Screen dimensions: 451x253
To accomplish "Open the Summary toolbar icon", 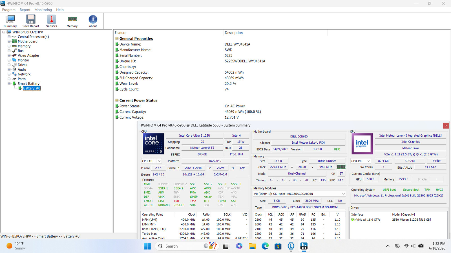I will point(10,21).
